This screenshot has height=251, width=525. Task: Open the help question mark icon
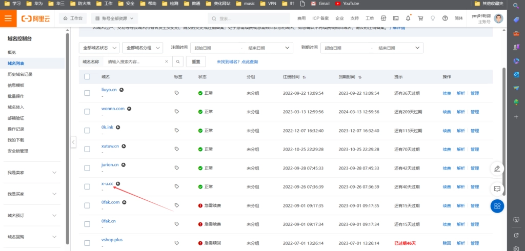tap(445, 18)
